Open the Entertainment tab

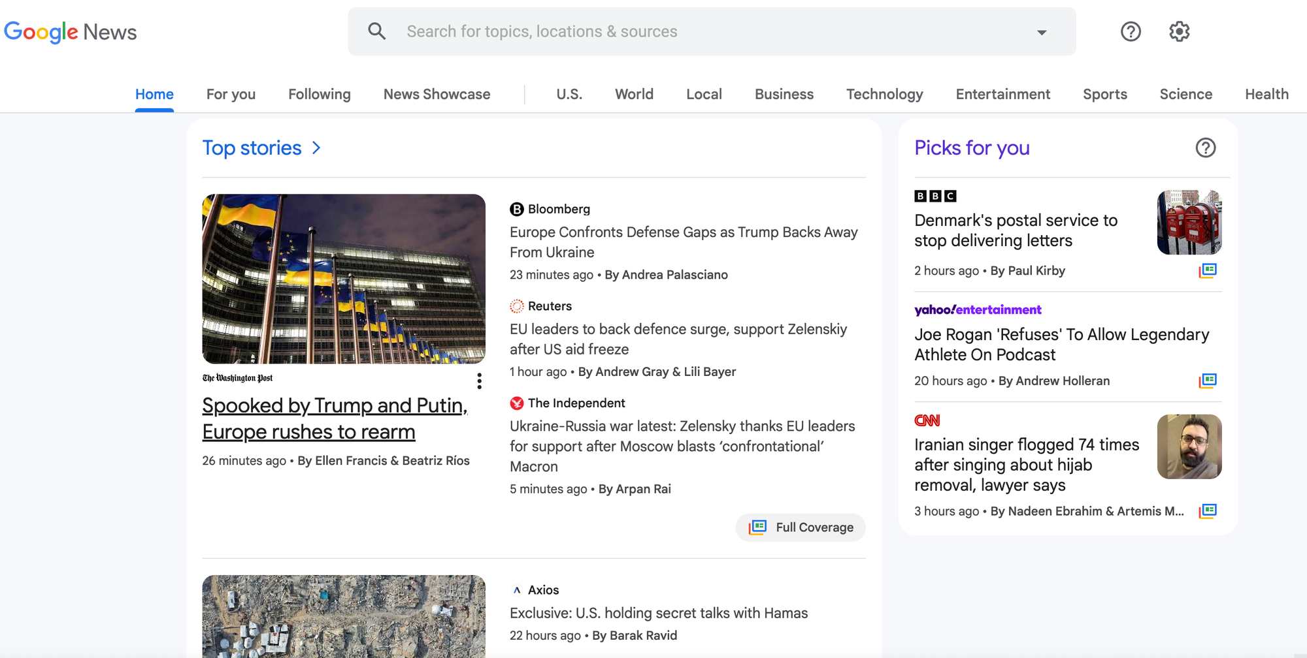[1002, 94]
